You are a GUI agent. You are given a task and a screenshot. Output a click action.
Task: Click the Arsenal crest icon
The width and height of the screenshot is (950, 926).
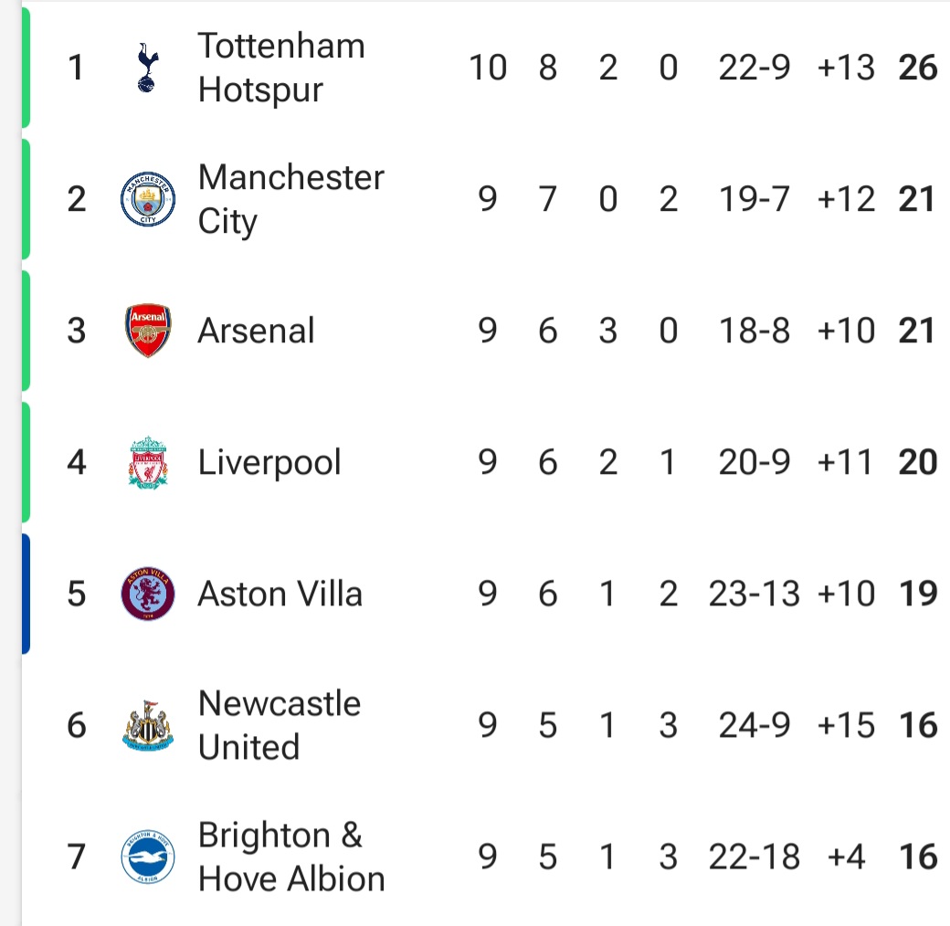point(148,331)
